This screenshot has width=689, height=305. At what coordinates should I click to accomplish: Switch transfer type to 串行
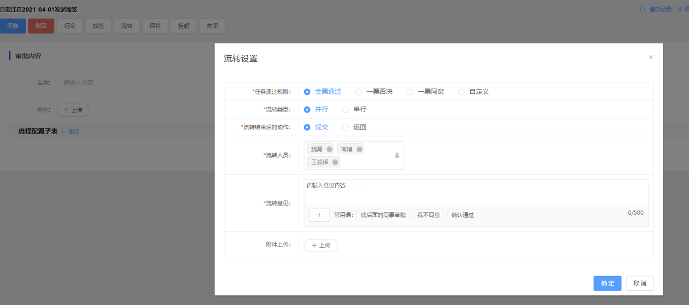(345, 110)
